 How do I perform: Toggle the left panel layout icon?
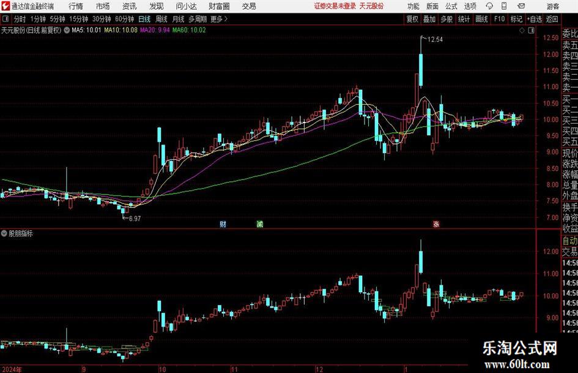[x=6, y=19]
